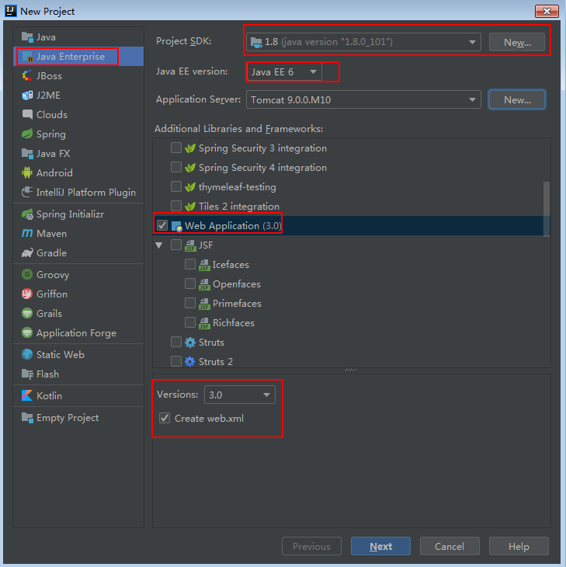Choose the JBoss project icon
Image resolution: width=566 pixels, height=567 pixels.
point(27,76)
